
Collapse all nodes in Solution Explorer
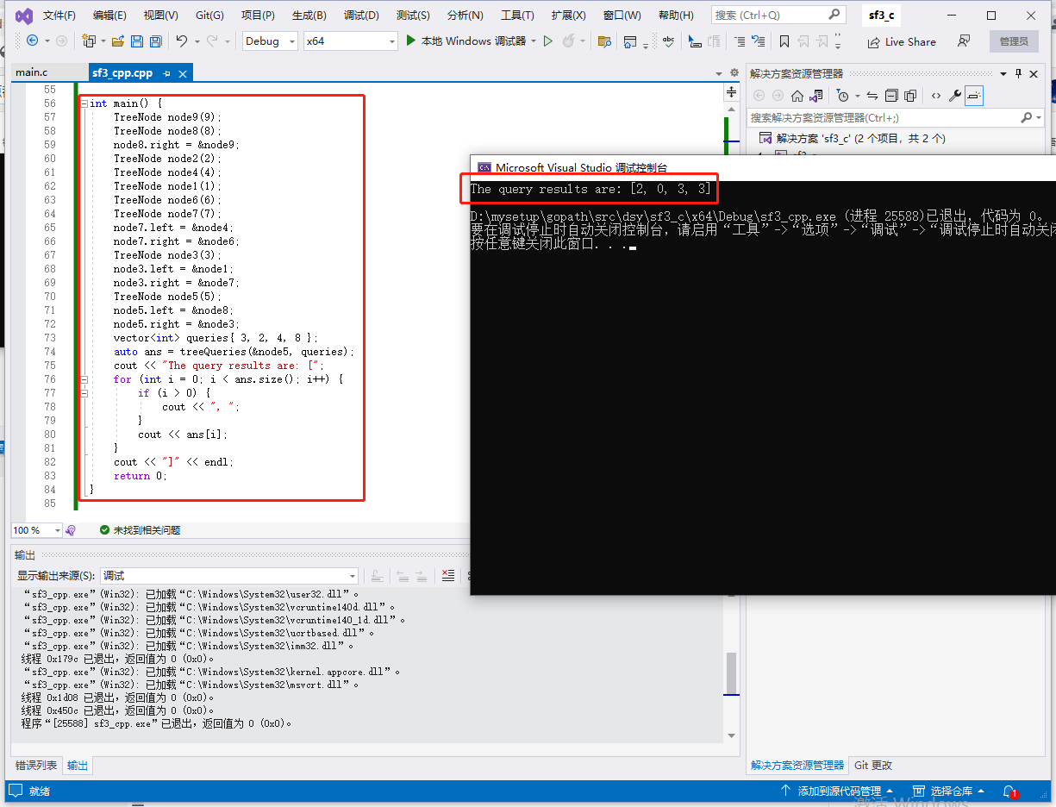click(x=891, y=96)
